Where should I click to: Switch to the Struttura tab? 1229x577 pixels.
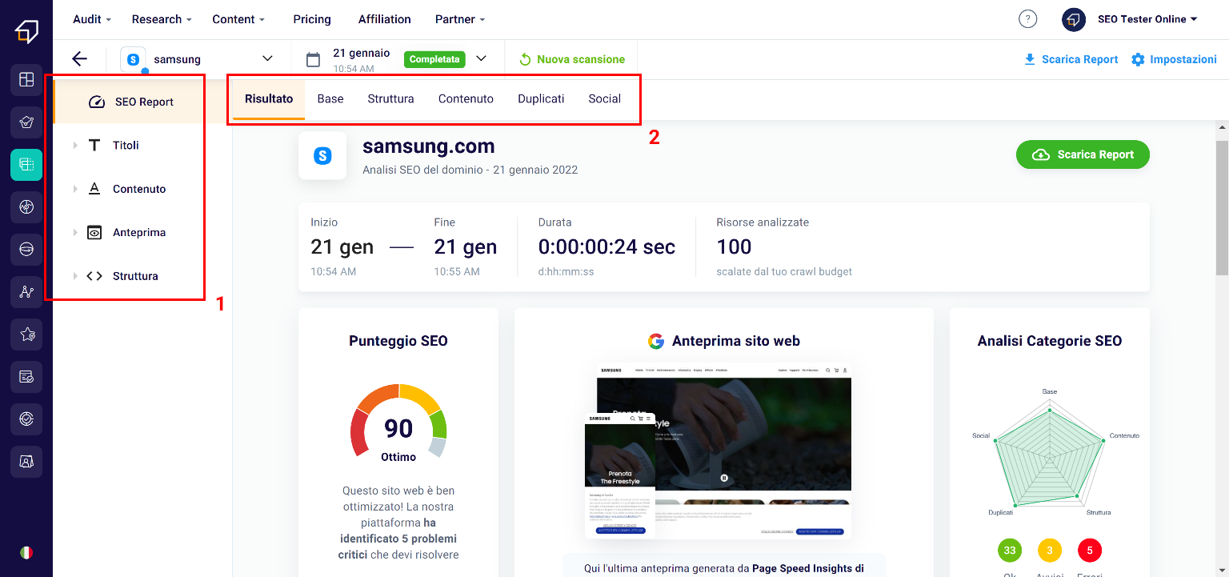tap(390, 99)
